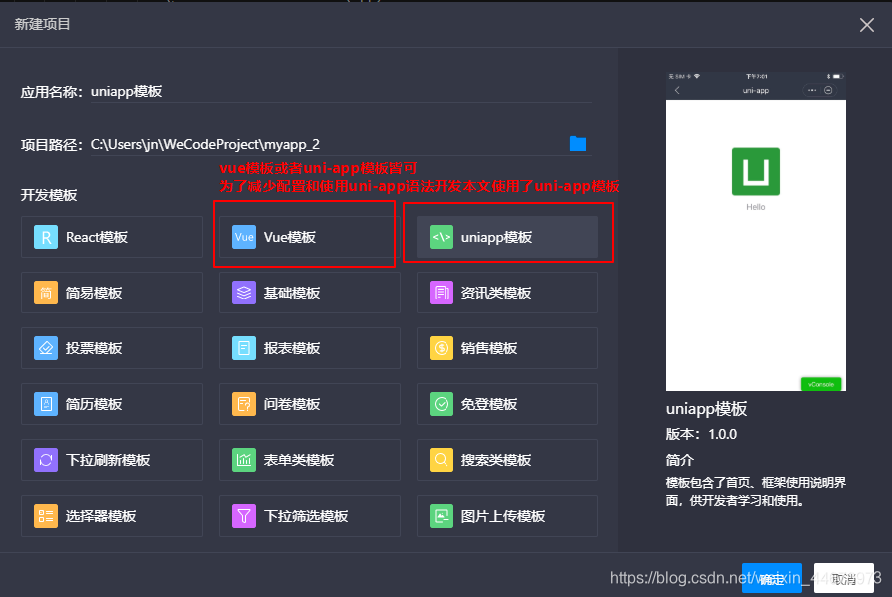Click back arrow in phone preview

point(677,91)
